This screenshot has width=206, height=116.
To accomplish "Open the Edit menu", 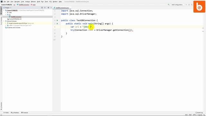I will click(8, 2).
